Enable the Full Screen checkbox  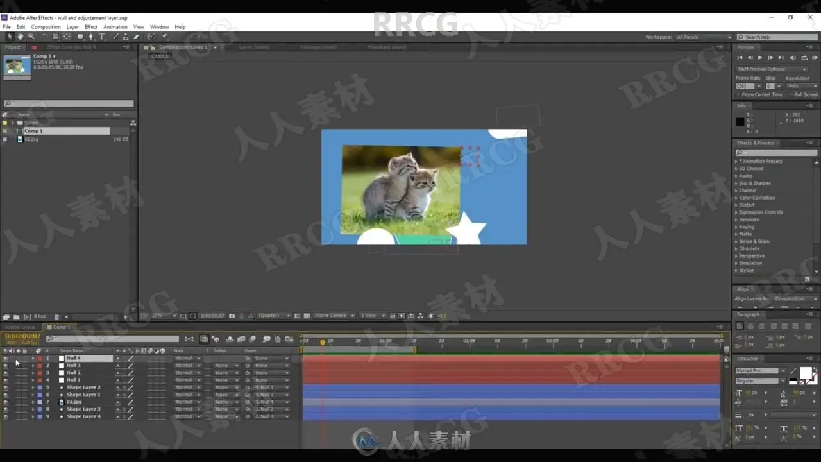pos(791,94)
